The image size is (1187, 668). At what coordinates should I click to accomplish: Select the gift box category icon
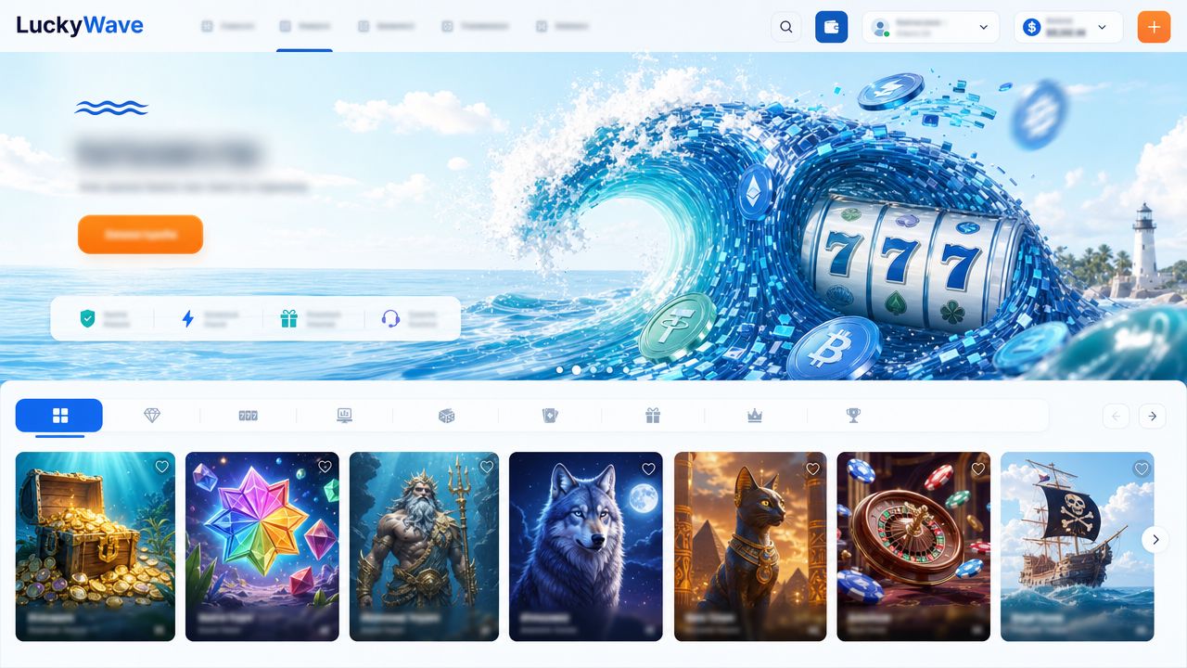click(653, 416)
